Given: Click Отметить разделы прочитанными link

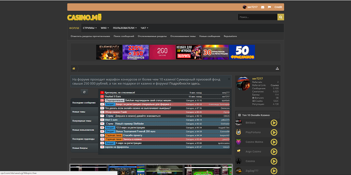Looking at the screenshot, I should tap(90, 36).
